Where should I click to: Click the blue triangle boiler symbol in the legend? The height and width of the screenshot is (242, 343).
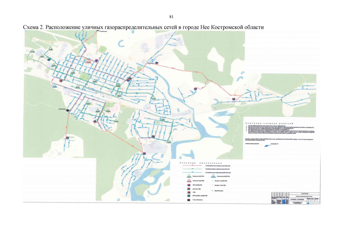tap(214, 175)
